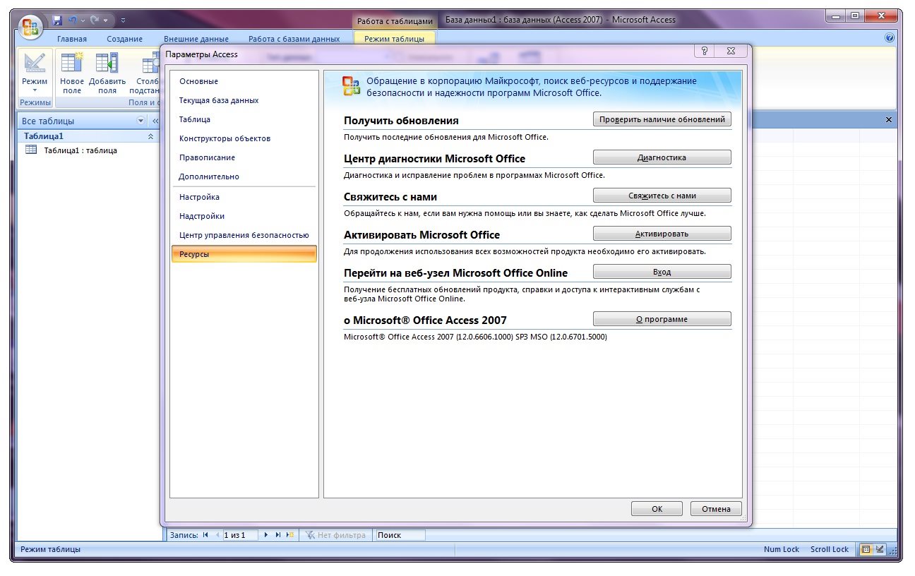Select Таблица1 : таблица in navigation pane
This screenshot has width=915, height=576.
point(80,150)
